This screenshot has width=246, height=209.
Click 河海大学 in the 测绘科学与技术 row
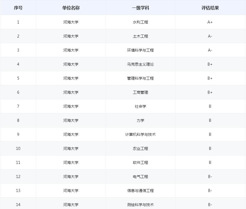point(71,205)
